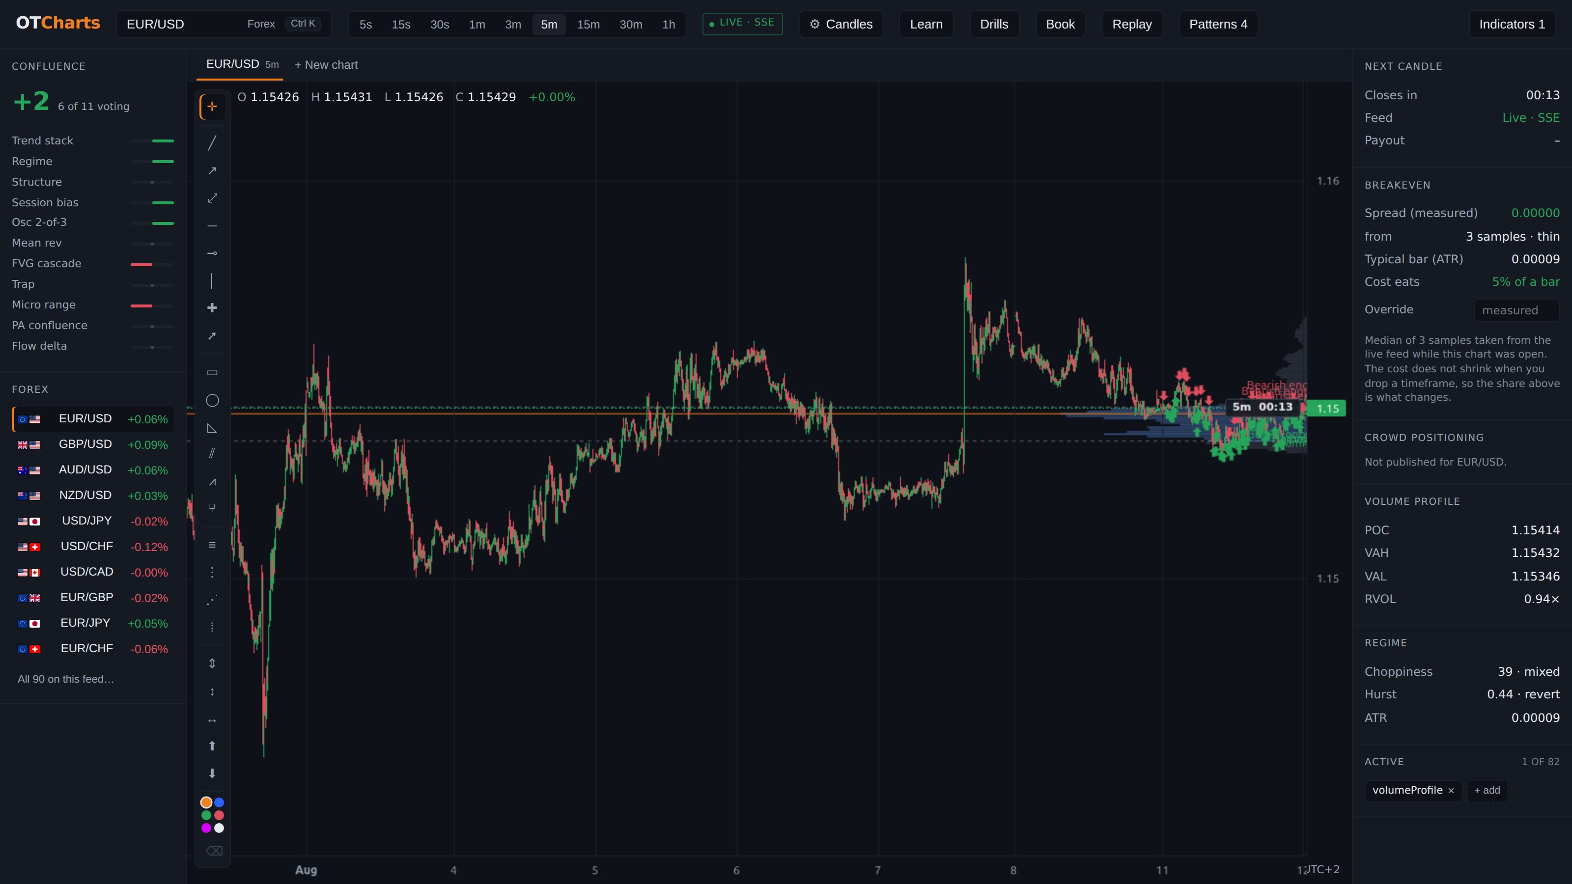Add an indicator with + add
Screen dimensions: 1572x884
coord(1487,790)
